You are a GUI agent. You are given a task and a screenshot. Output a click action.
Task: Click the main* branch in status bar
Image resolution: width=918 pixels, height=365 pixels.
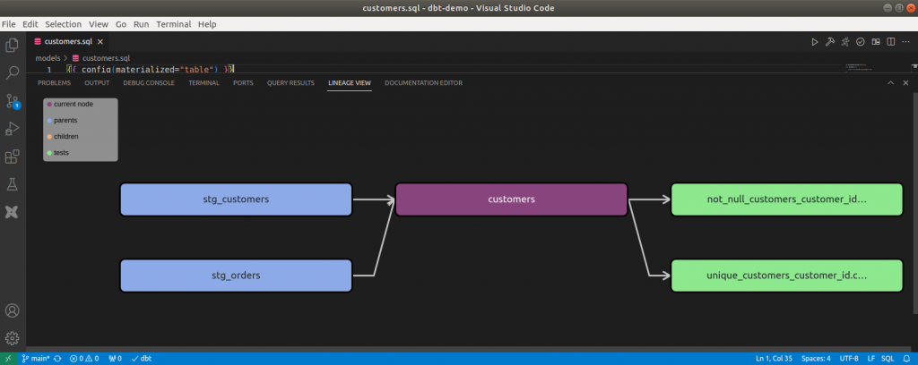35,359
